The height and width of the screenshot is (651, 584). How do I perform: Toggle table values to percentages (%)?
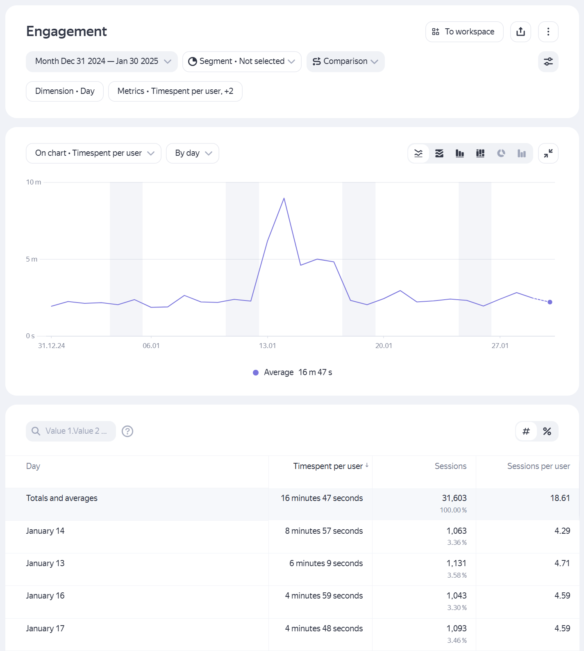point(547,431)
